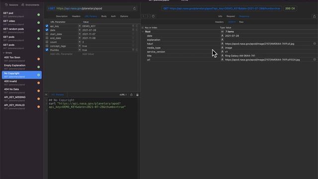Collapse the code panel with arrow toggle
The width and height of the screenshot is (318, 179).
pyautogui.click(x=46, y=95)
